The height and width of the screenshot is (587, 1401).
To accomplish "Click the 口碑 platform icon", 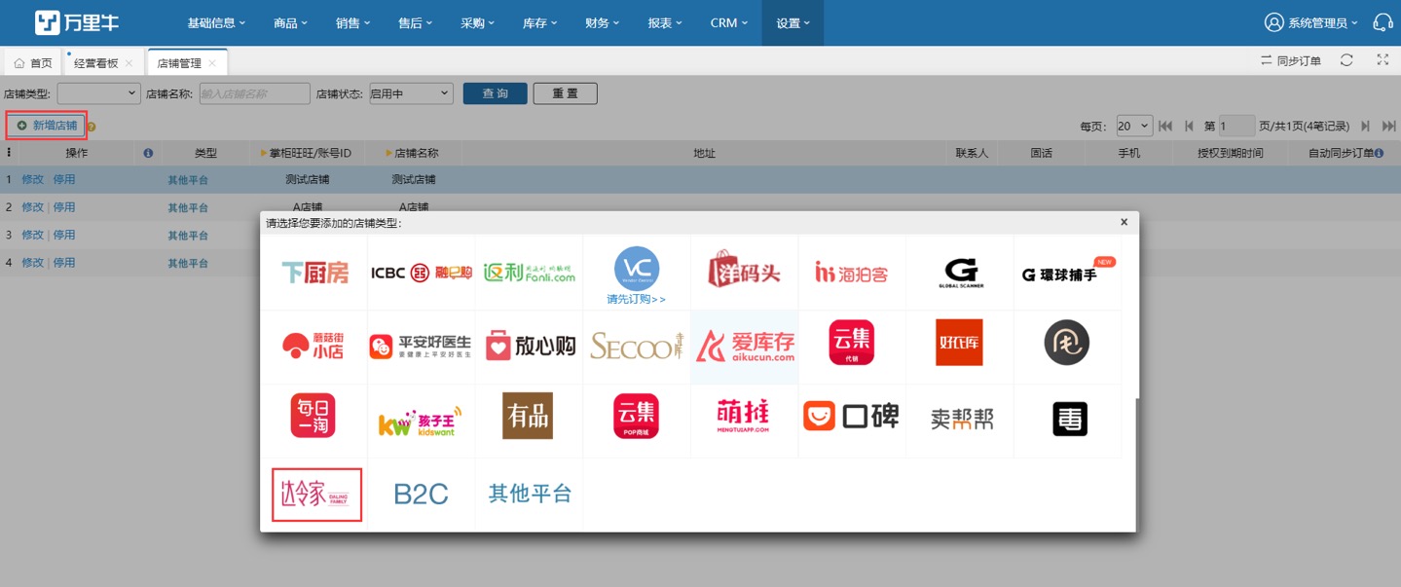I will 852,419.
